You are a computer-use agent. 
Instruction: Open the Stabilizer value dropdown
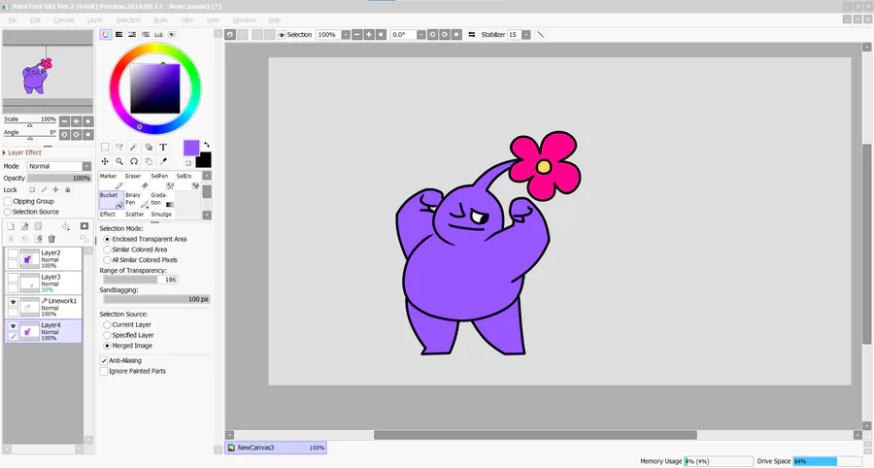(x=525, y=35)
